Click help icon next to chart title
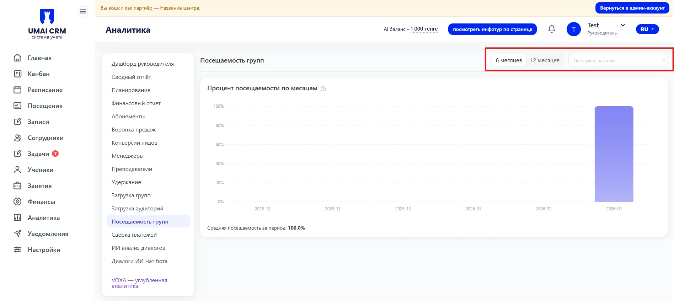Screen dimensions: 674x301 [x=323, y=89]
